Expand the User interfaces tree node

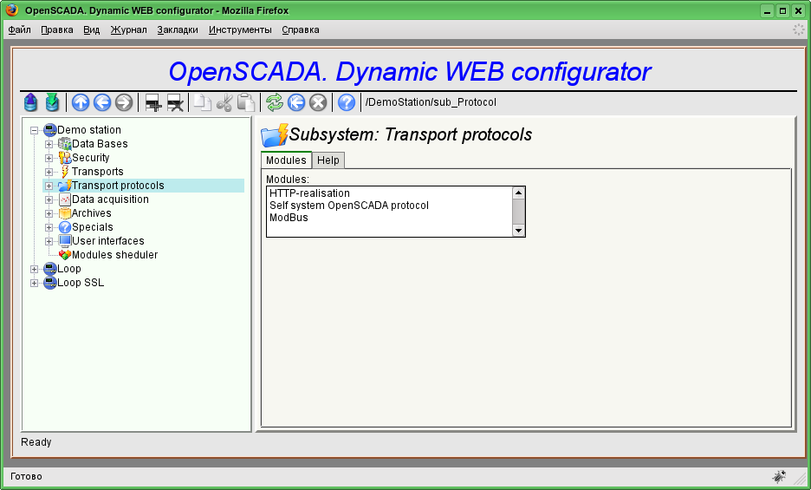49,241
